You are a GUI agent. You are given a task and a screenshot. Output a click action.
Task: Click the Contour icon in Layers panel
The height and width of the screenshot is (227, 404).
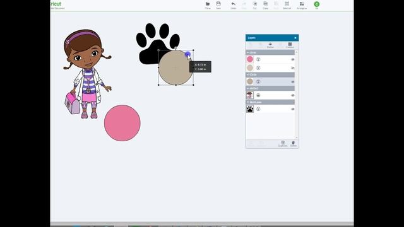pyautogui.click(x=290, y=45)
